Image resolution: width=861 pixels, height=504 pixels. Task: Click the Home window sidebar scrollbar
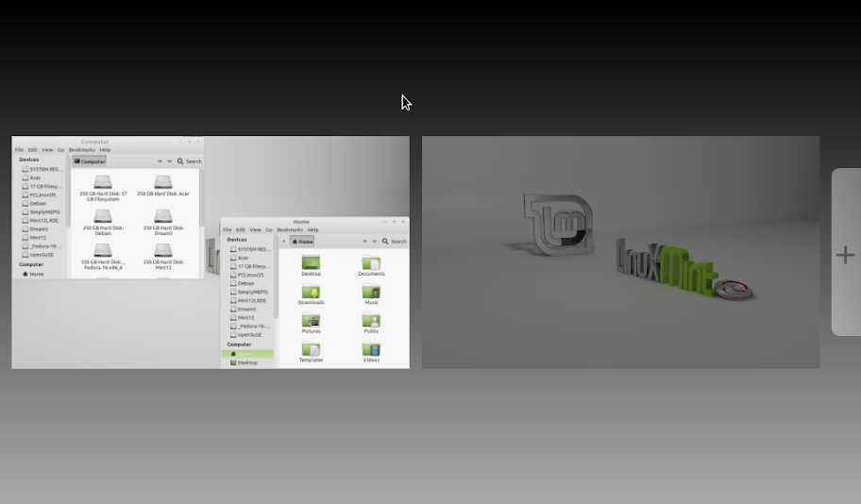(276, 277)
